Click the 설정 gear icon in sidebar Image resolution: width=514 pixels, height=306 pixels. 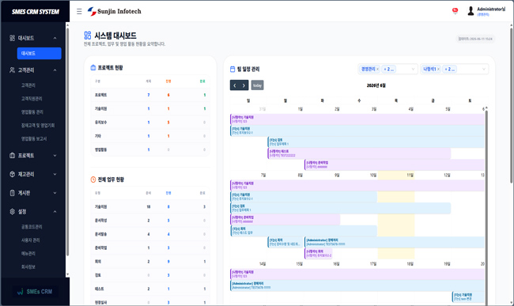tap(12, 212)
